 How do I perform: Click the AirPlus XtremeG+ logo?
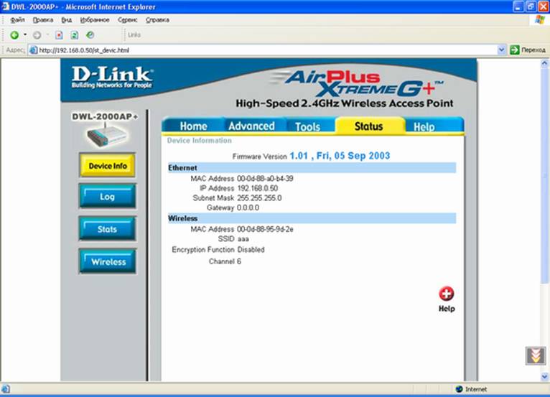pyautogui.click(x=358, y=83)
